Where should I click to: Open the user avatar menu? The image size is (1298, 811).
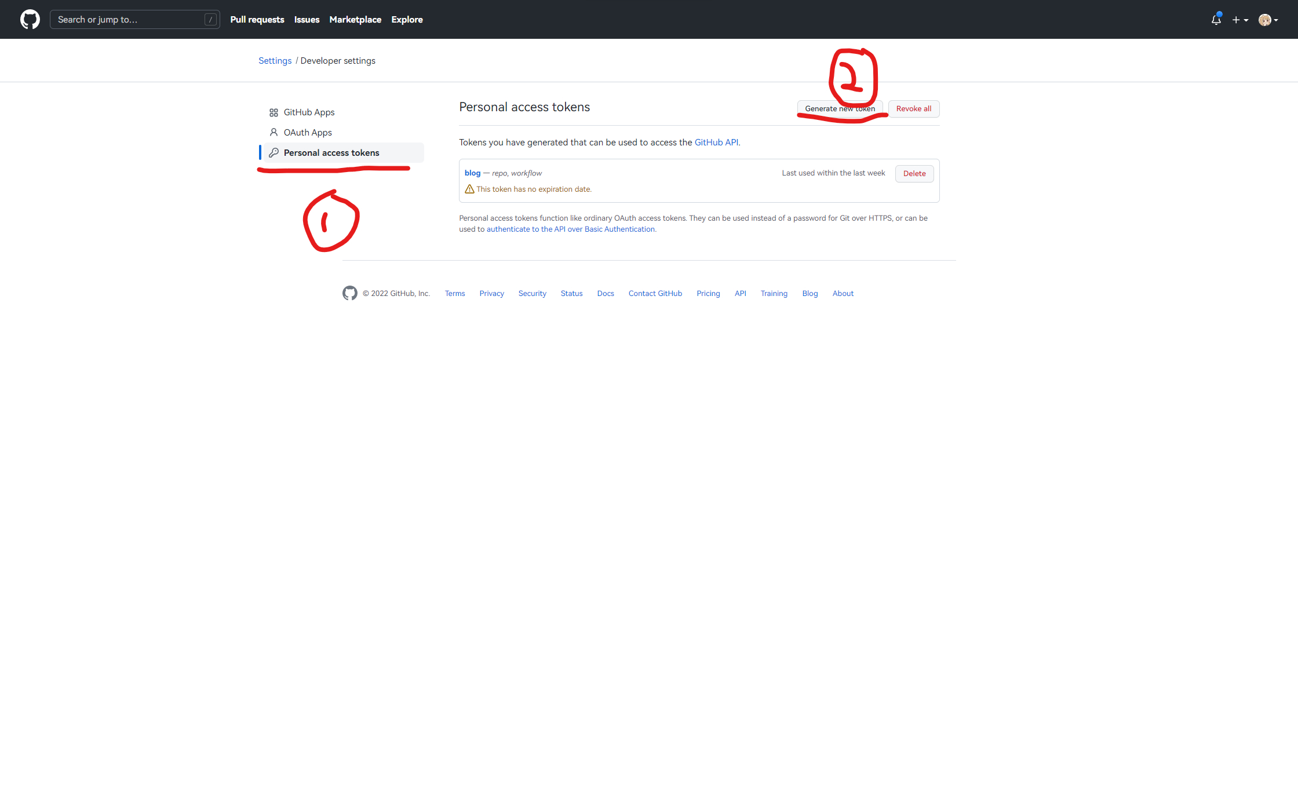[1268, 20]
